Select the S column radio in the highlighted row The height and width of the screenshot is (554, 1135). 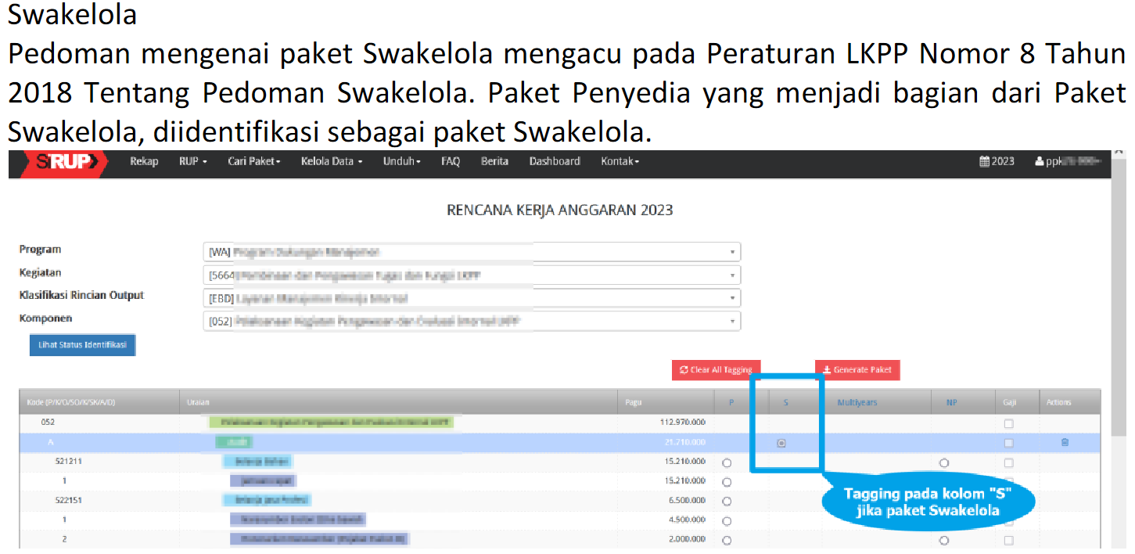[781, 443]
